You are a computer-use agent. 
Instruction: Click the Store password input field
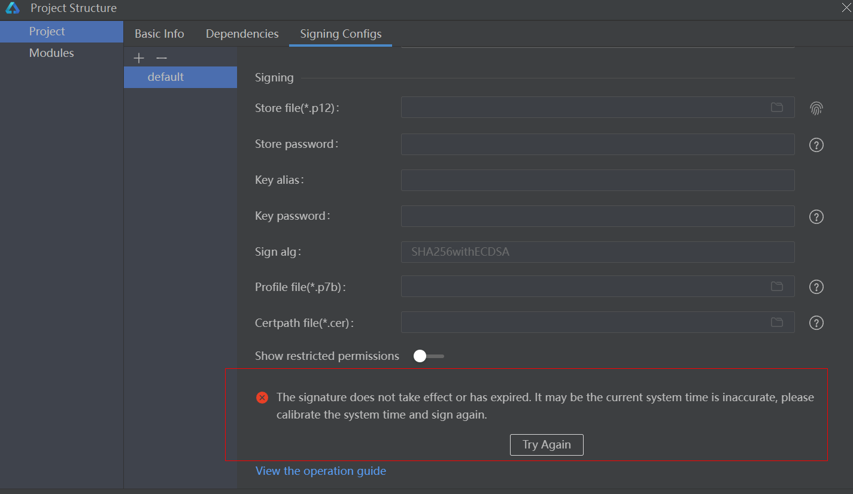click(597, 144)
